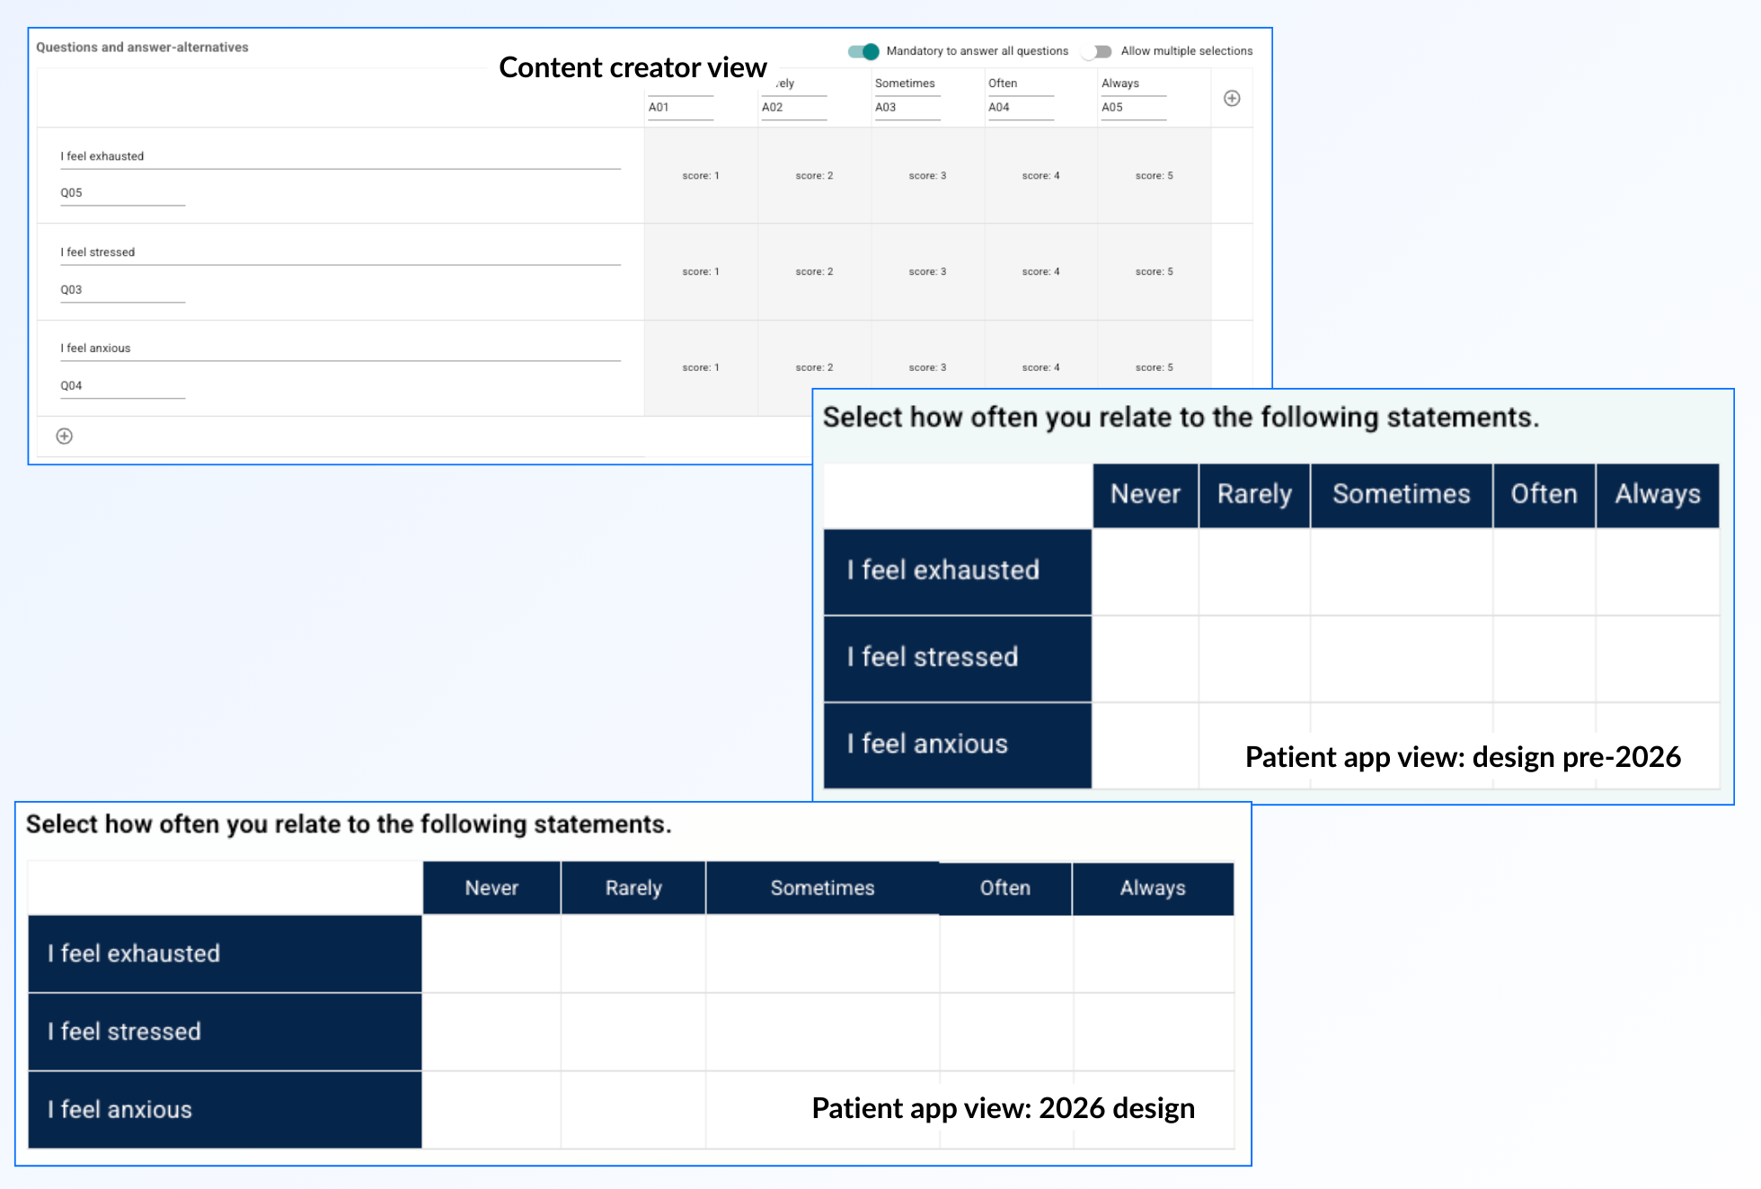Click Never header in pre-2026 patient view

(1145, 495)
